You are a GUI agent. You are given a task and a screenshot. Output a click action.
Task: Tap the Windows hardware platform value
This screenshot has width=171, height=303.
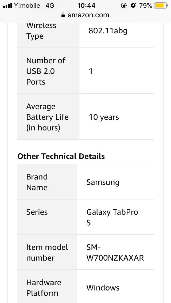(x=103, y=288)
